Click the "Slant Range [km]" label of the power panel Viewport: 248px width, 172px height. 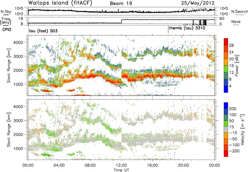tap(9, 66)
